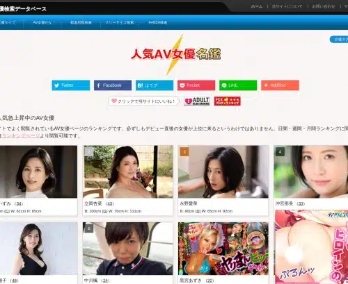The image size is (348, 284).
Task: Open お問い合わせ in the top navigation
Action: [x=324, y=7]
